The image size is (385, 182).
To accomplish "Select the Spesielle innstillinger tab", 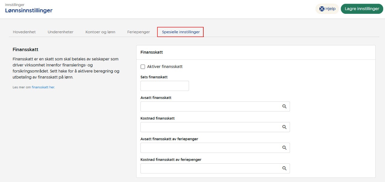I will (180, 32).
